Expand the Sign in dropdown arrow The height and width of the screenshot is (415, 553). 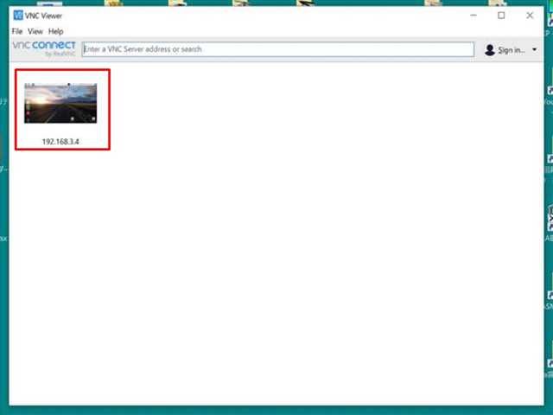535,50
